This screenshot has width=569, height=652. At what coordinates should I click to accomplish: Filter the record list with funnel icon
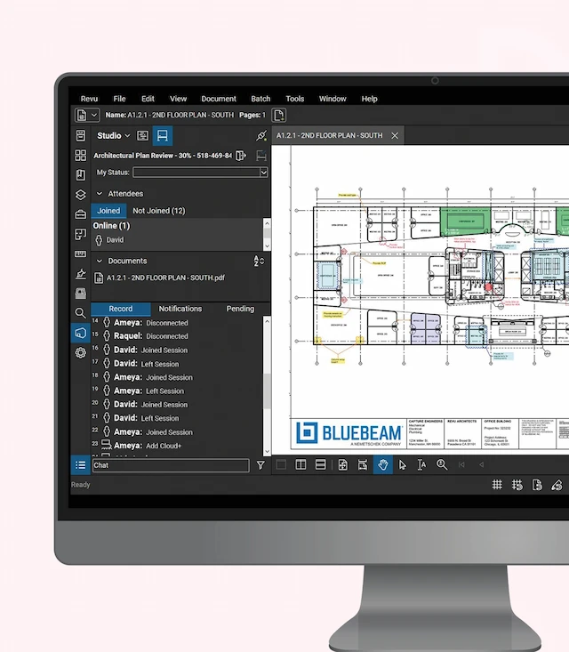(x=260, y=465)
